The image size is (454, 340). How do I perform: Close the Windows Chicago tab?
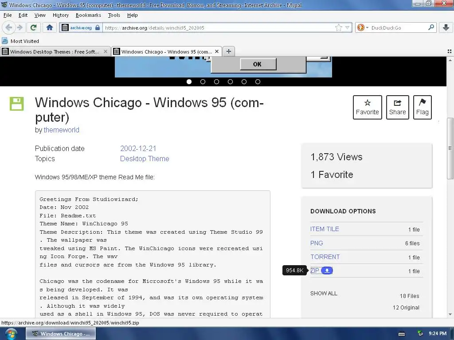pos(216,51)
